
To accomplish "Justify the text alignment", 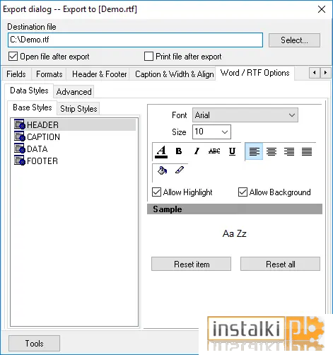I will pos(307,151).
